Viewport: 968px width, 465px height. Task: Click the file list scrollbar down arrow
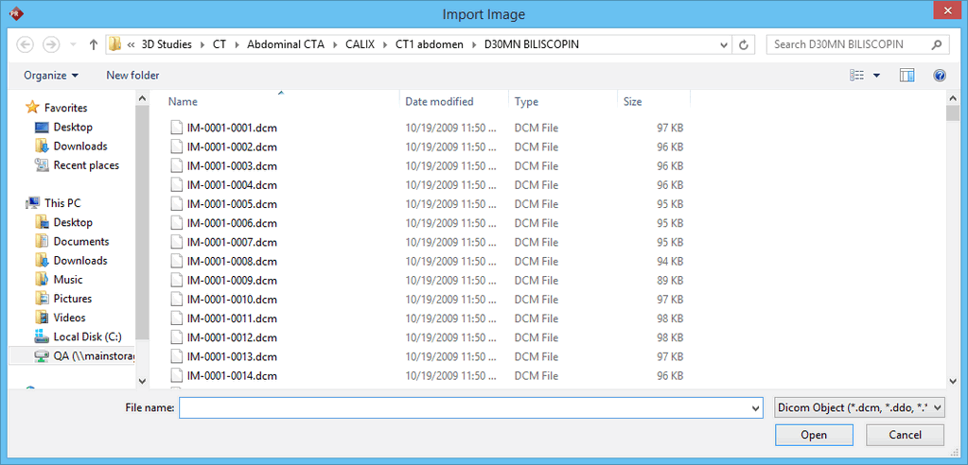(953, 380)
